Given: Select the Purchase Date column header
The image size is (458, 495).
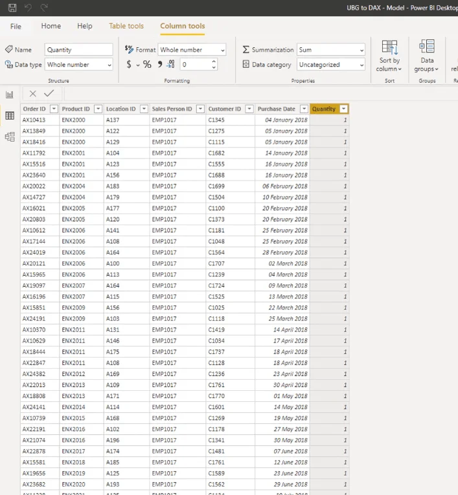Looking at the screenshot, I should click(x=276, y=109).
